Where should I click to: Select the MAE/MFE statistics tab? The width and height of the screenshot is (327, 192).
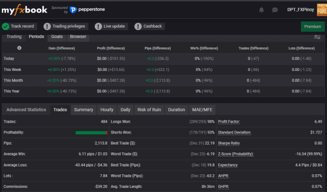(x=202, y=110)
